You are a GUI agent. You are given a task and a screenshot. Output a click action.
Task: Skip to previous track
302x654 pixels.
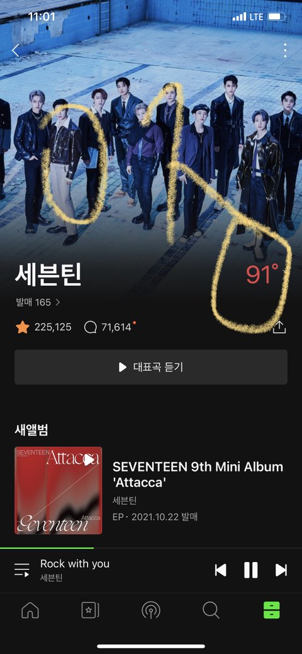coord(221,570)
